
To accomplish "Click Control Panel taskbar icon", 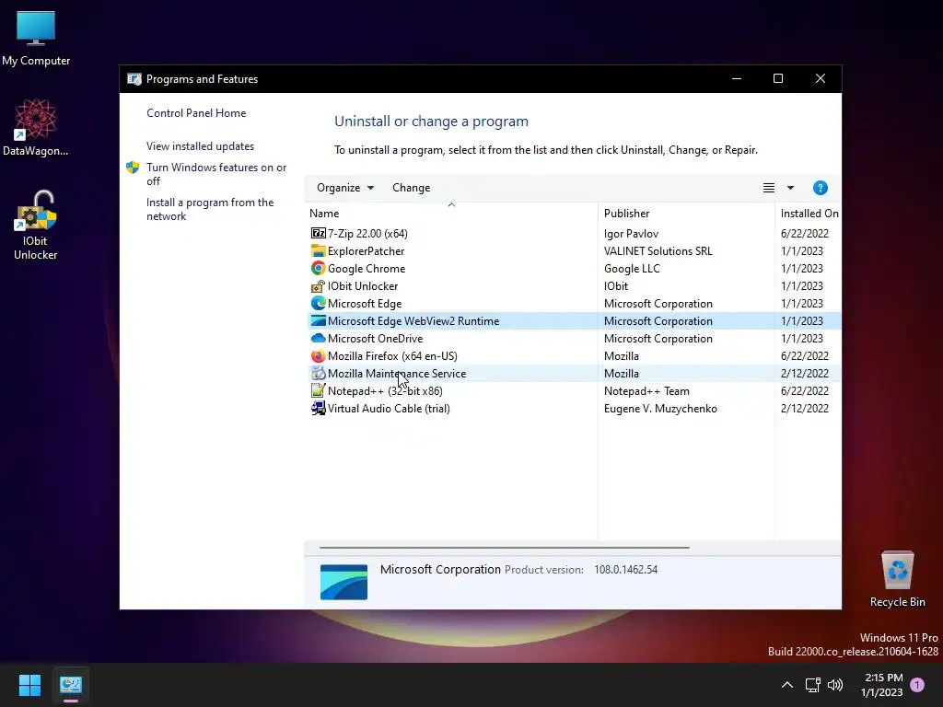I will click(x=70, y=684).
